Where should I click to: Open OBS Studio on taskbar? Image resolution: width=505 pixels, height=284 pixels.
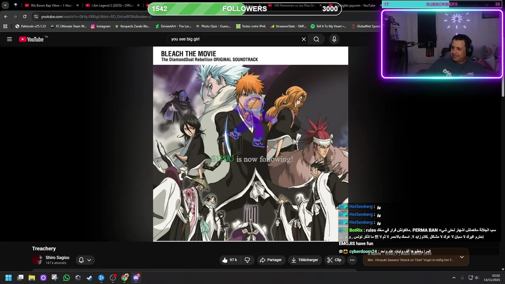(x=113, y=278)
